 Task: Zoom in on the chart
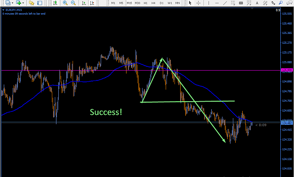tap(65, 3)
